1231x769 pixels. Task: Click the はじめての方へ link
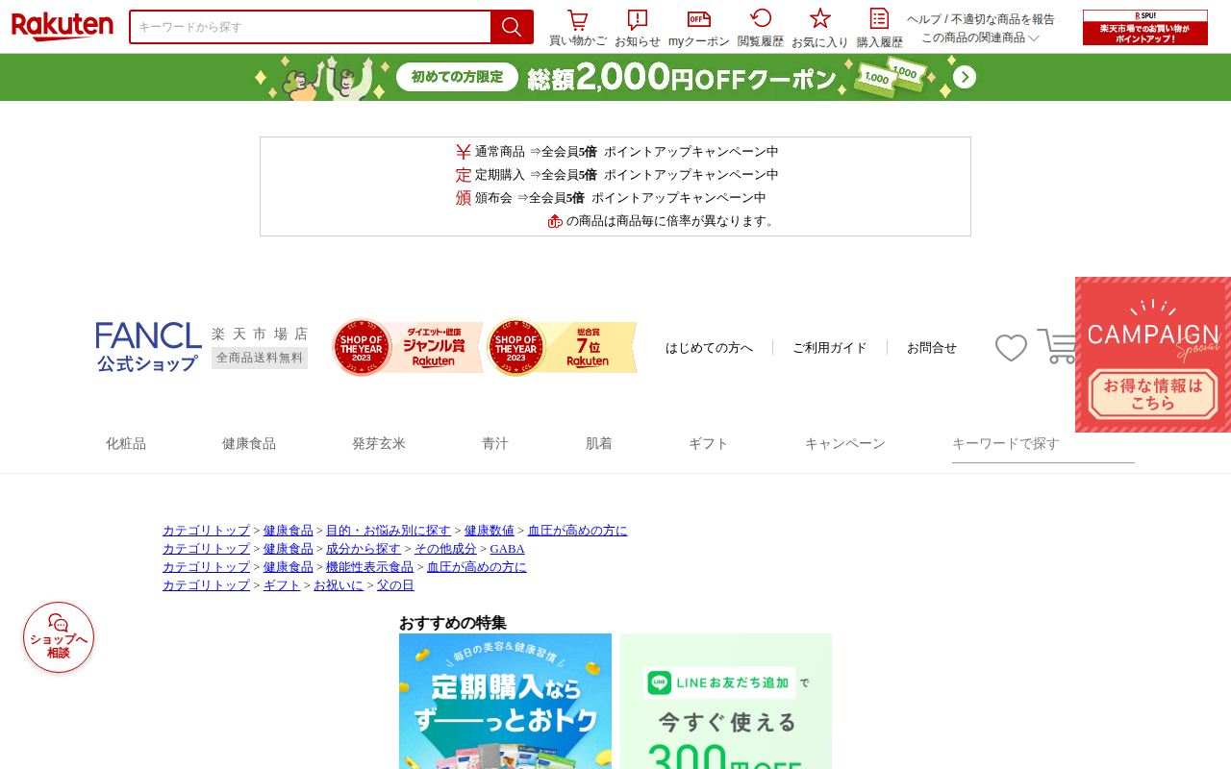[x=709, y=348]
